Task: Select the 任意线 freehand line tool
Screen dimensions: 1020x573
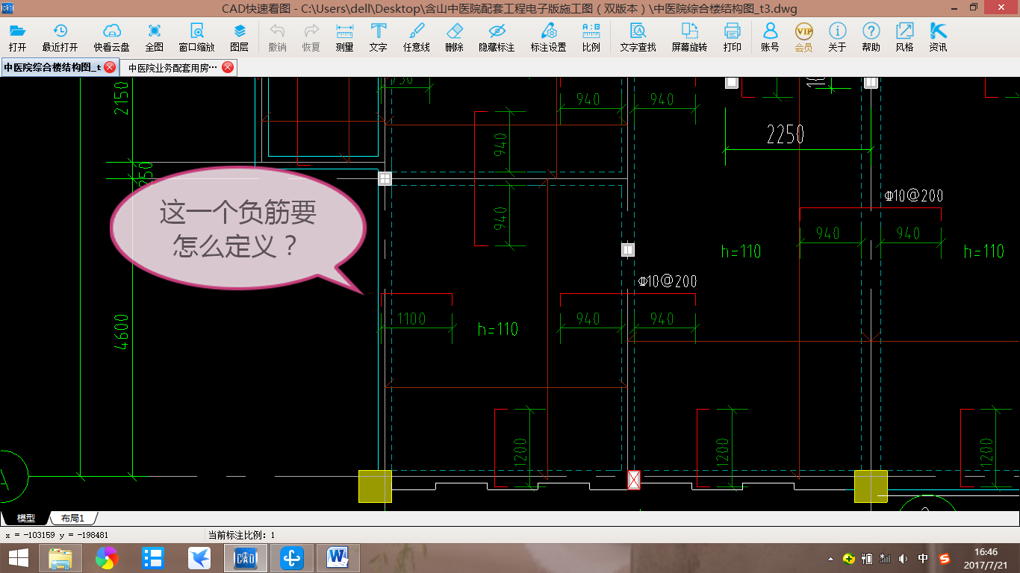Action: (x=416, y=37)
